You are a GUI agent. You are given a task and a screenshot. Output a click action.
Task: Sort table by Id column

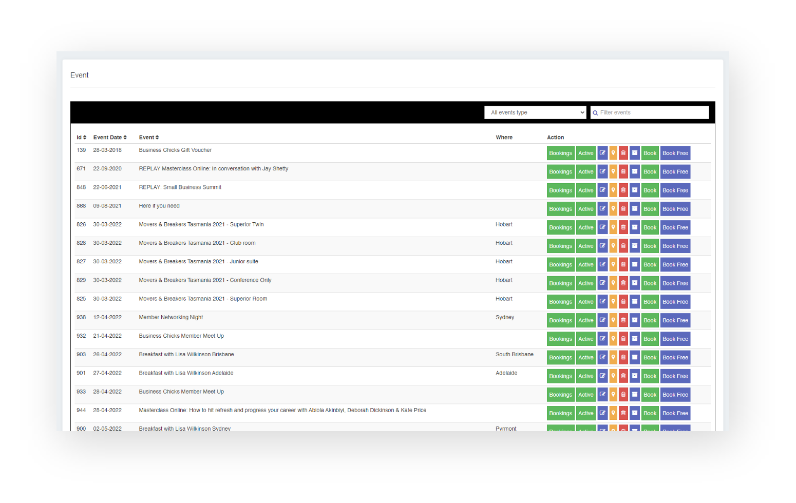(81, 138)
